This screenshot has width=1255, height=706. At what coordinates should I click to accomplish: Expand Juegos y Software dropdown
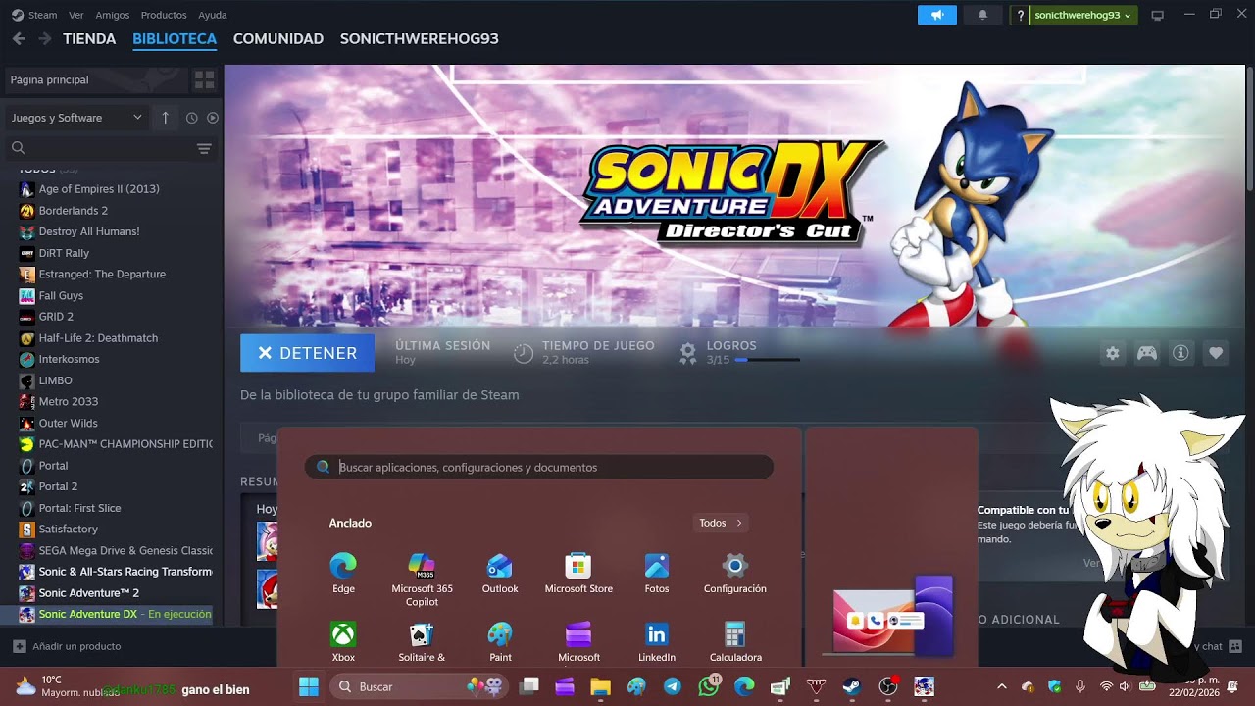pyautogui.click(x=76, y=118)
